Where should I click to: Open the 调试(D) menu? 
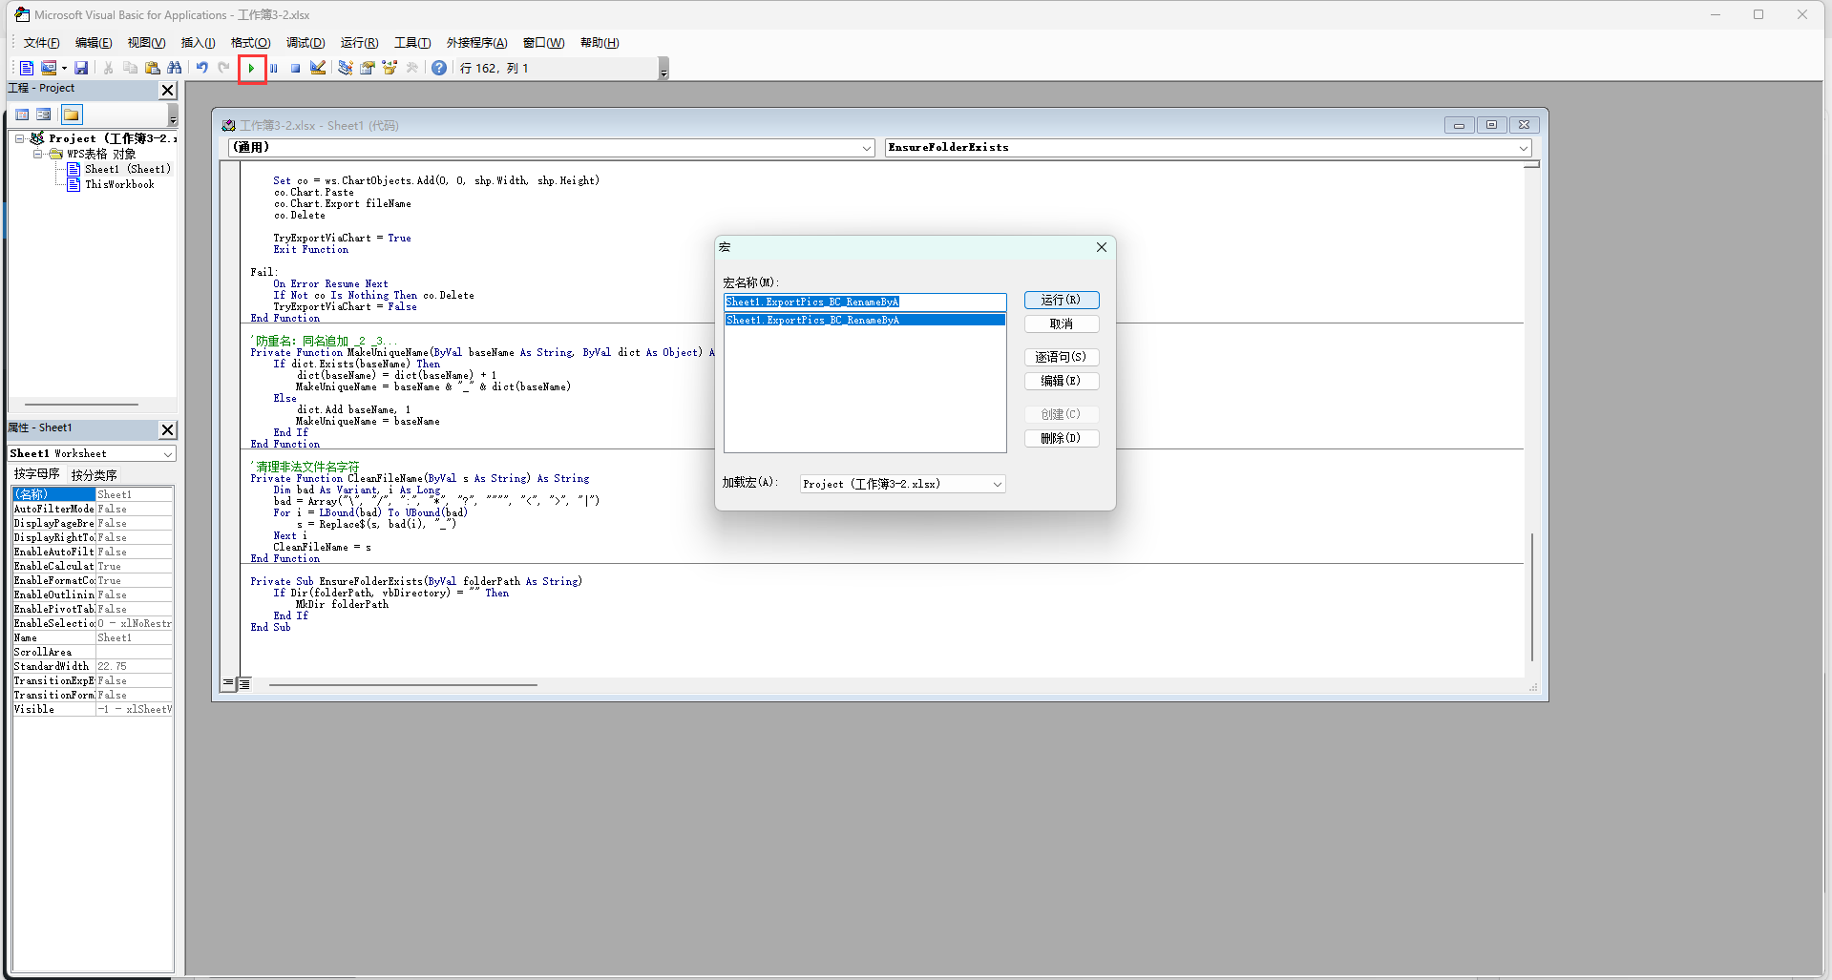pos(305,43)
